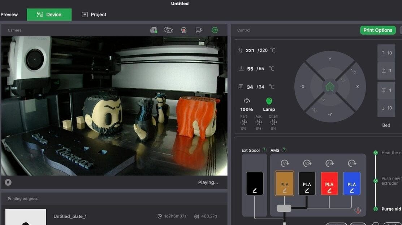402x225 pixels.
Task: Stop the live camera stream
Action: [8, 182]
